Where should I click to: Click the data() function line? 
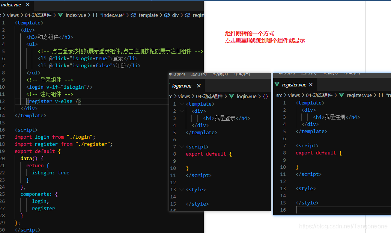coord(32,158)
